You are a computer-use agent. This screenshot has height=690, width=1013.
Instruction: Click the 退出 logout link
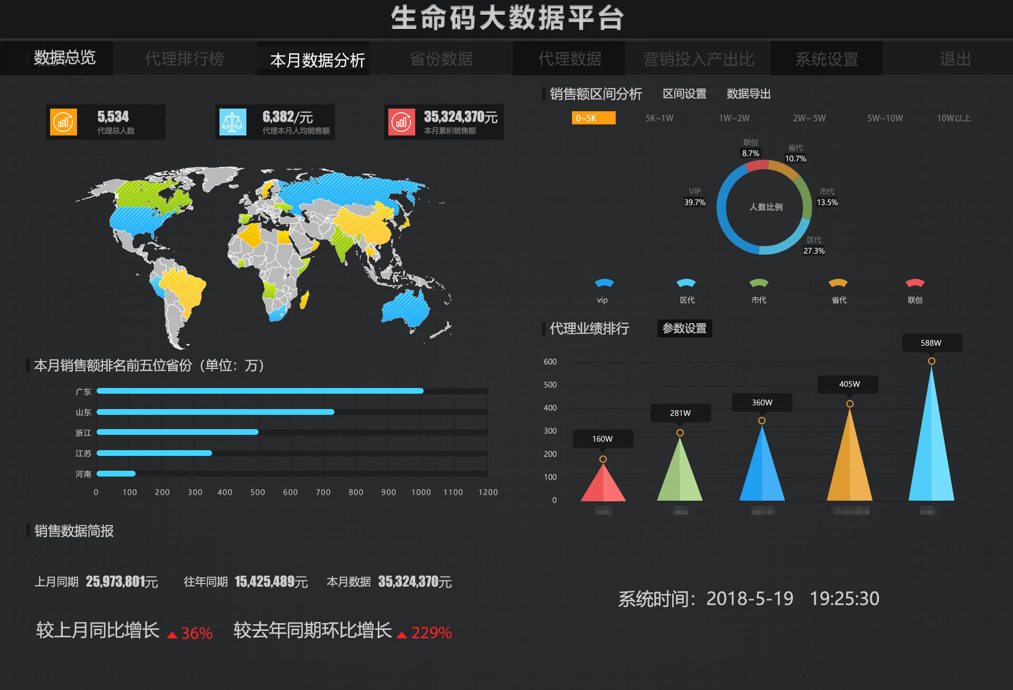point(955,59)
